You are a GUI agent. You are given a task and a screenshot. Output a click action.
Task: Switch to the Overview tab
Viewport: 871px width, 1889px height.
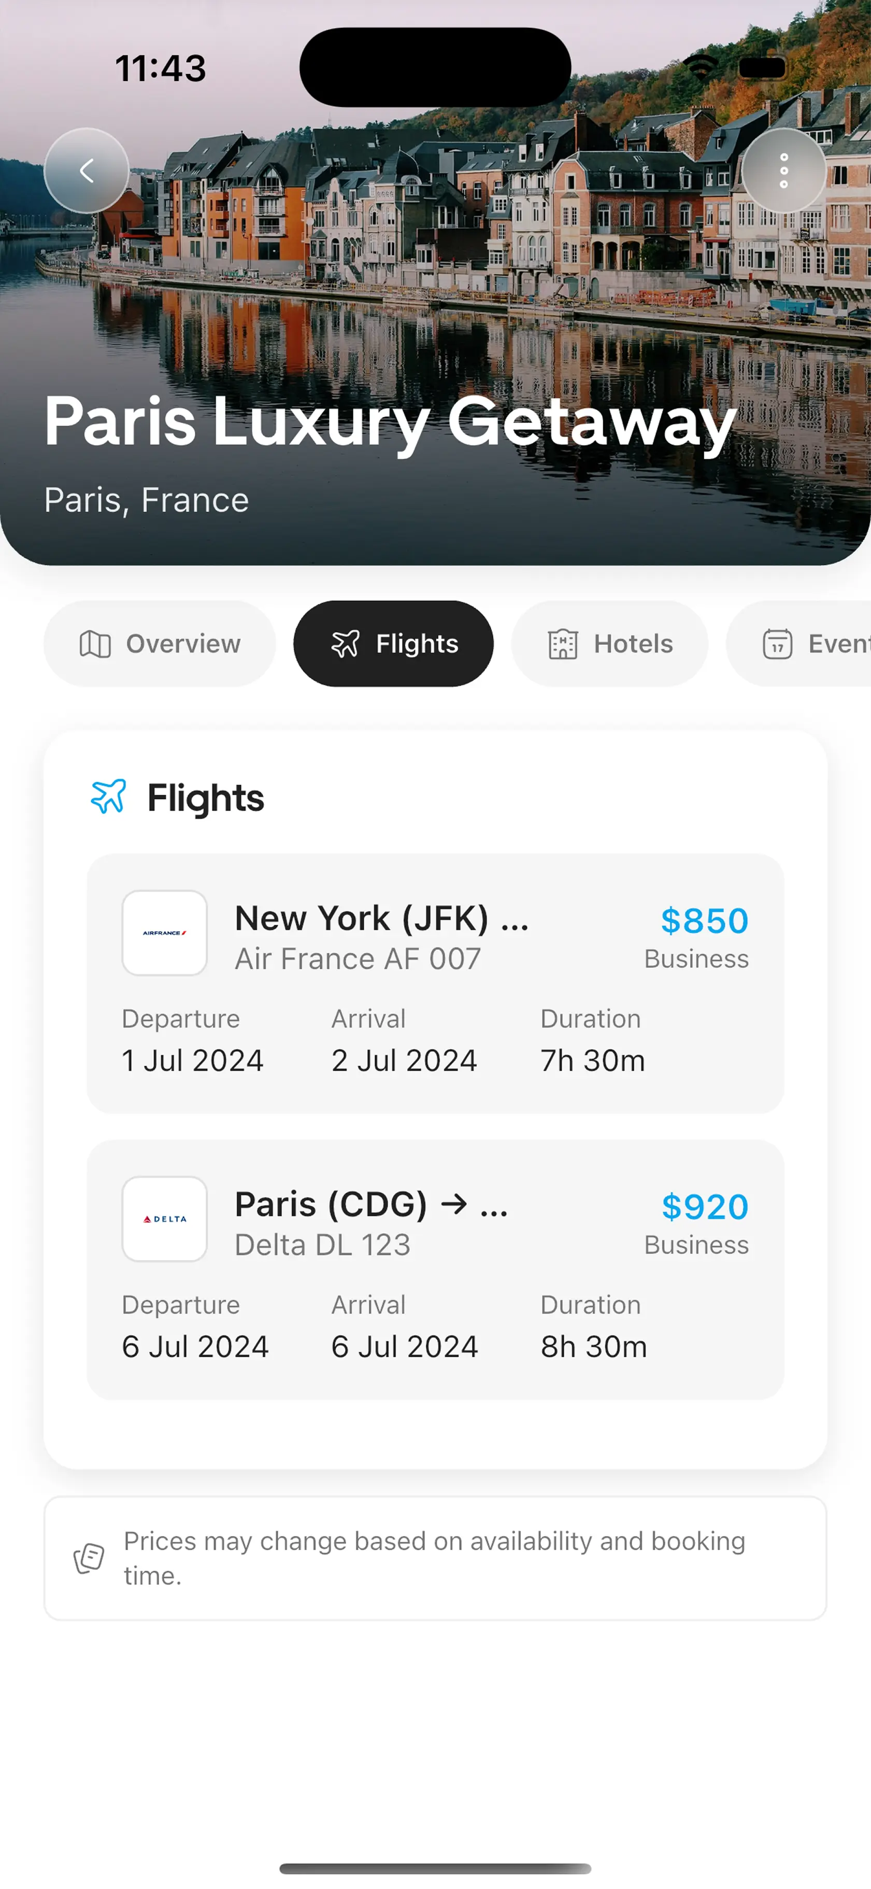pos(160,644)
